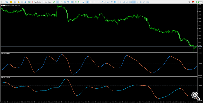The width and height of the screenshot is (203, 103).
Task: Select the equidistant channel tool
Action: 105,2
